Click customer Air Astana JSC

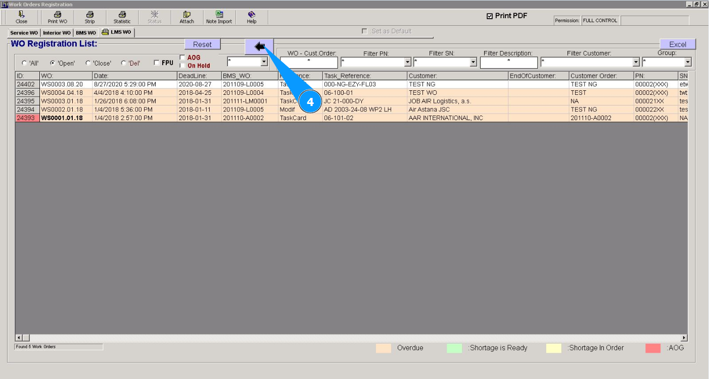click(x=429, y=110)
